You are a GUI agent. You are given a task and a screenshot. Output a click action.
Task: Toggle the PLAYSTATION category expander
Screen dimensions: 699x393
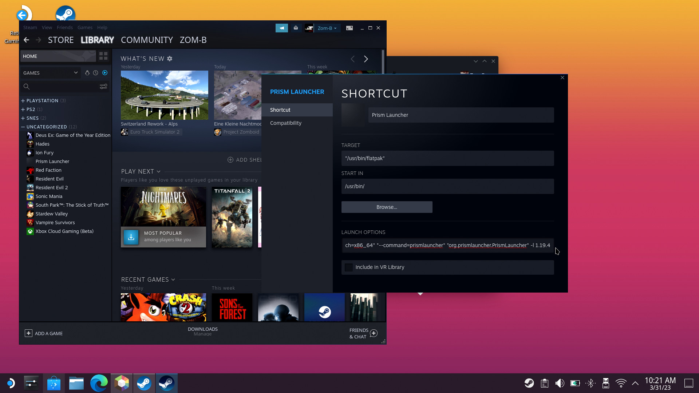pyautogui.click(x=23, y=100)
